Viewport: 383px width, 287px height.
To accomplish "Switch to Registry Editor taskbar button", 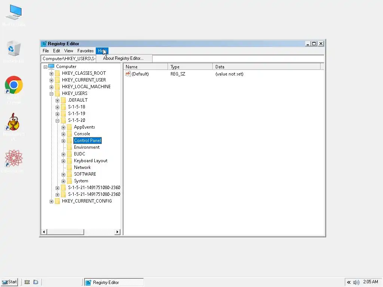I will 114,283.
